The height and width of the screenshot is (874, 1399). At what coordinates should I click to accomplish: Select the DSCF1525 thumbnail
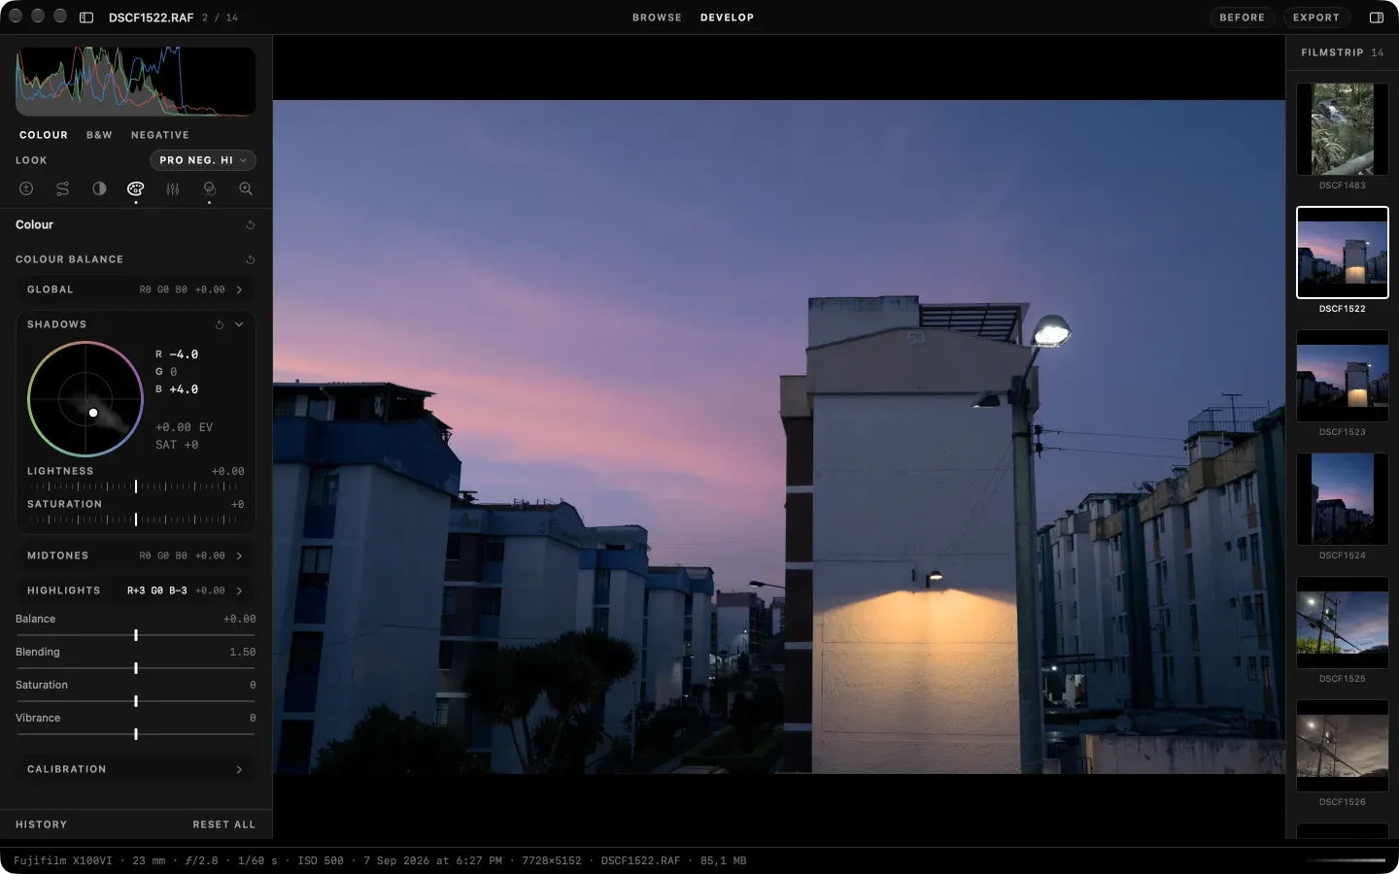coord(1343,622)
